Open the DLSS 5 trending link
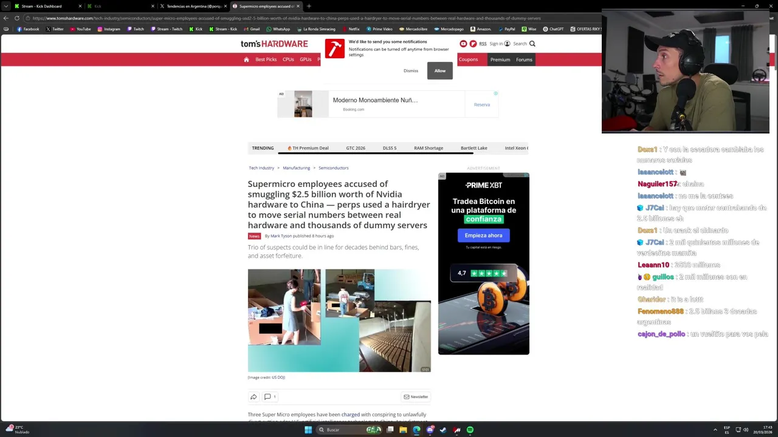 point(390,148)
